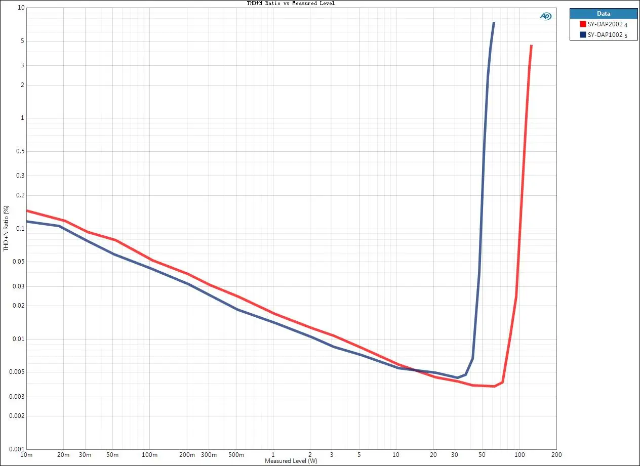Click the 100m tick label on the x-axis
Image resolution: width=640 pixels, height=466 pixels.
coord(150,455)
